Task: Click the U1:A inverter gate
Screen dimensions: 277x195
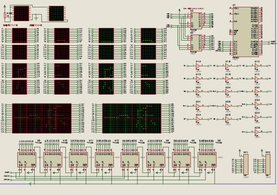Action: (x=198, y=66)
